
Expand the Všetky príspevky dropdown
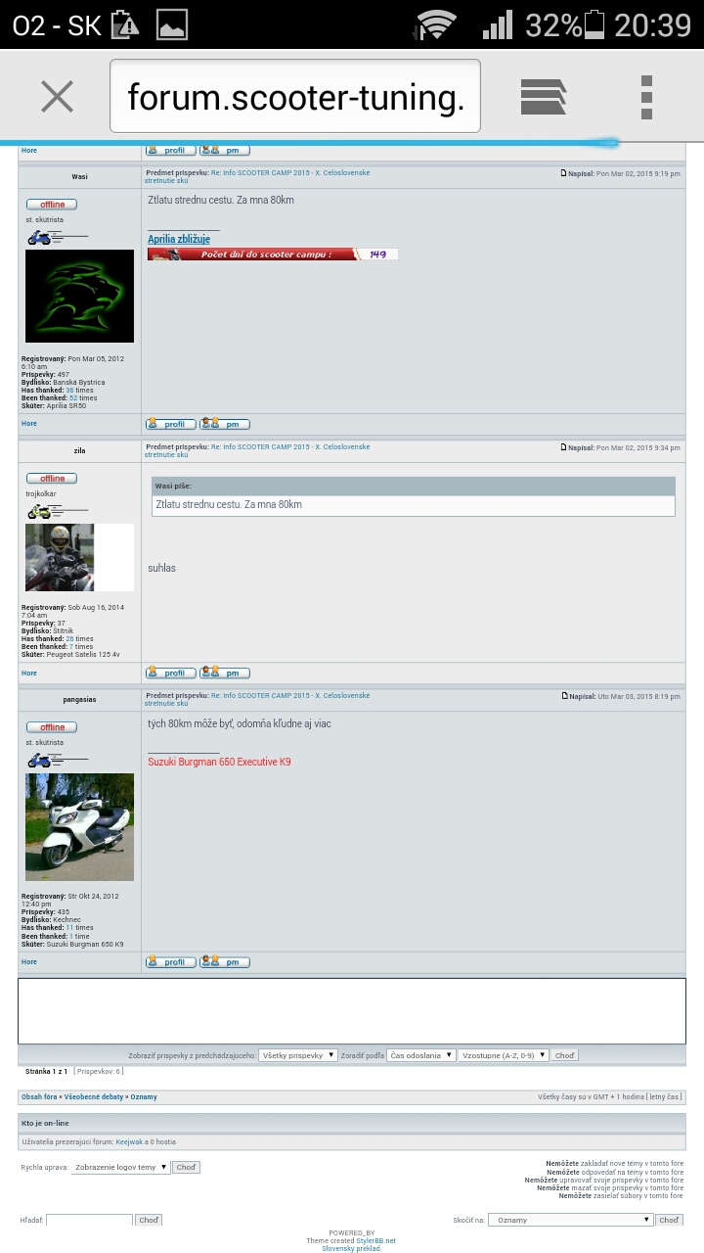[x=297, y=1055]
